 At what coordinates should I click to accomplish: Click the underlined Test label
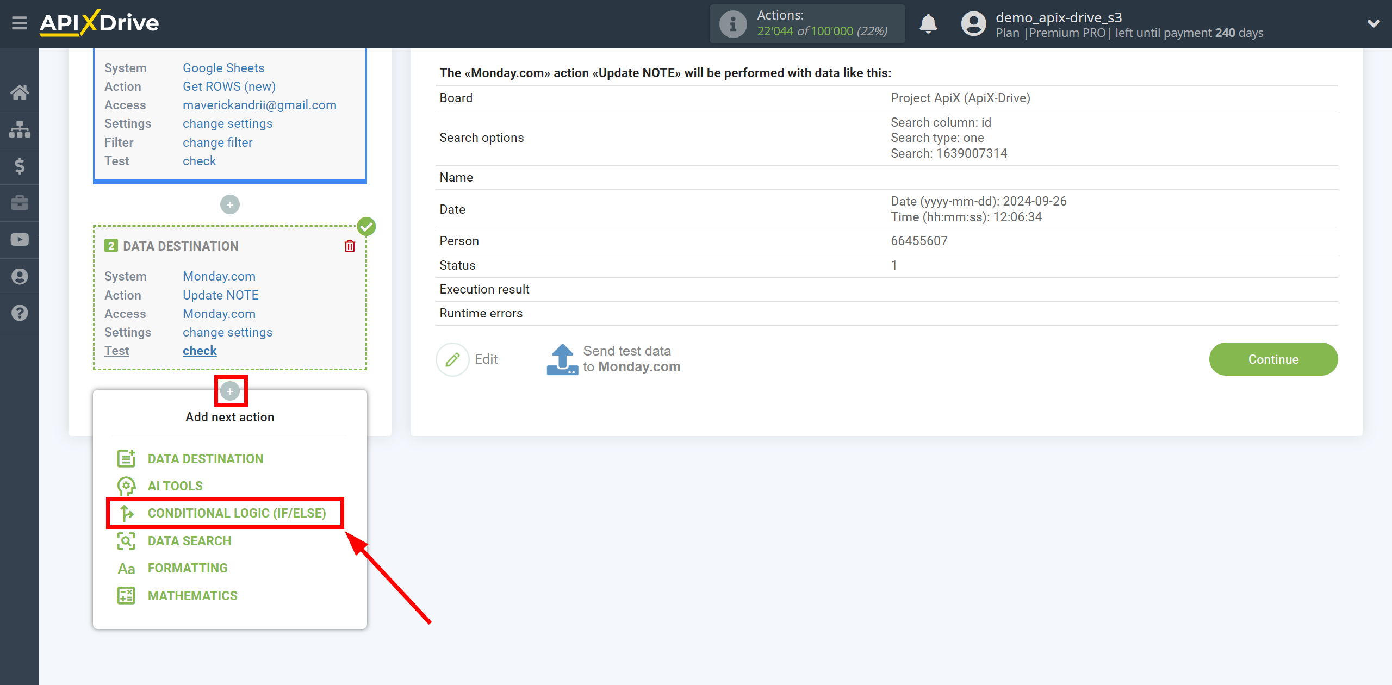click(x=116, y=351)
